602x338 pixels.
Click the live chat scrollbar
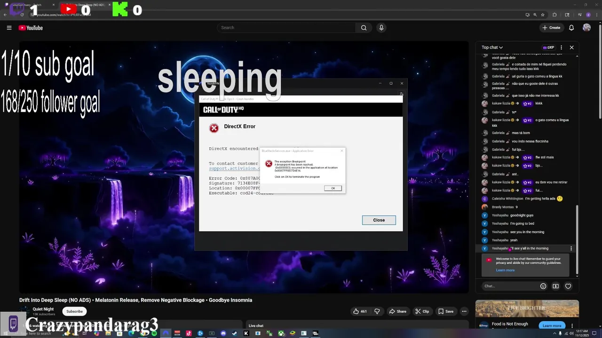click(x=577, y=239)
